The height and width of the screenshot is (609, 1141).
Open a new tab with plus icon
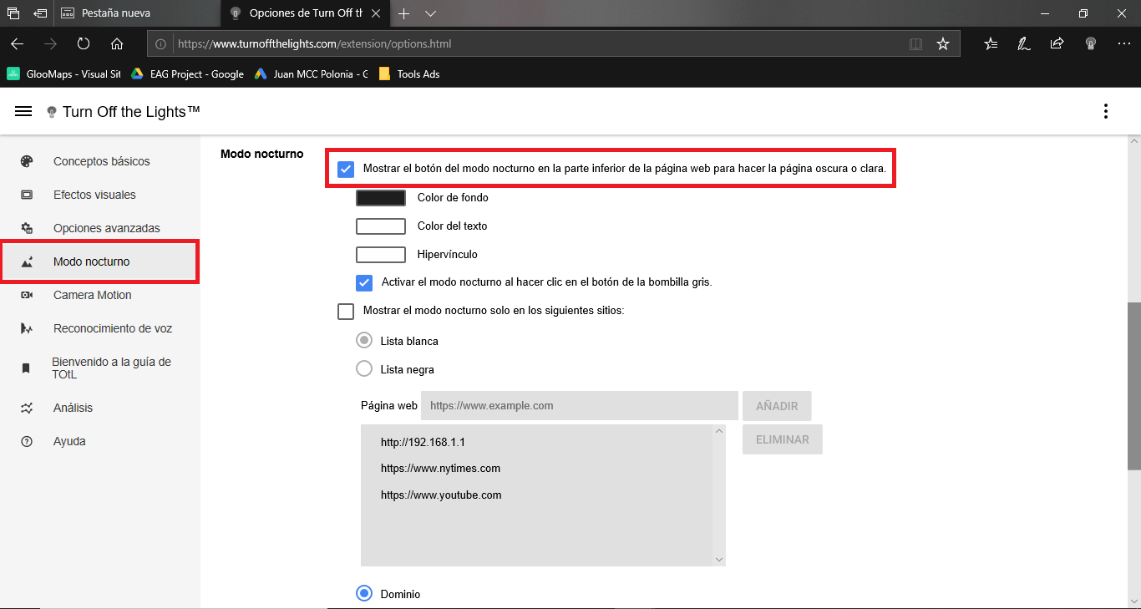404,13
